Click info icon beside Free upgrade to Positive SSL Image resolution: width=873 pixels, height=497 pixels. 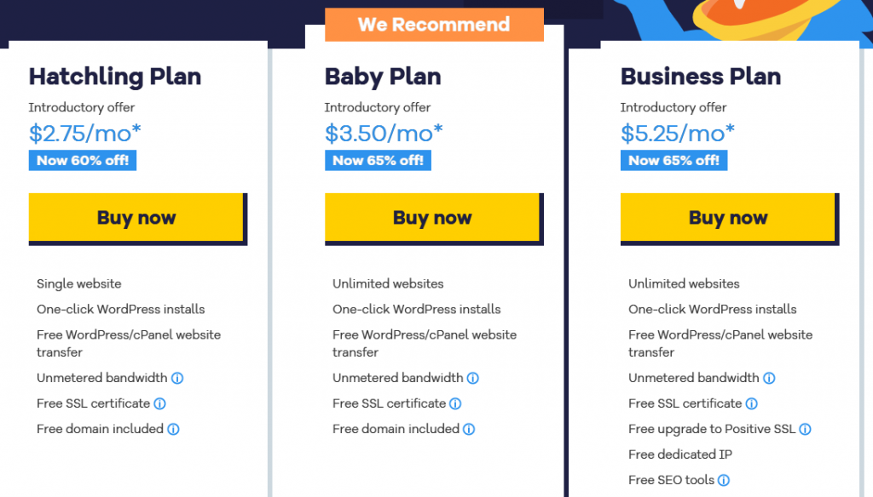click(805, 430)
